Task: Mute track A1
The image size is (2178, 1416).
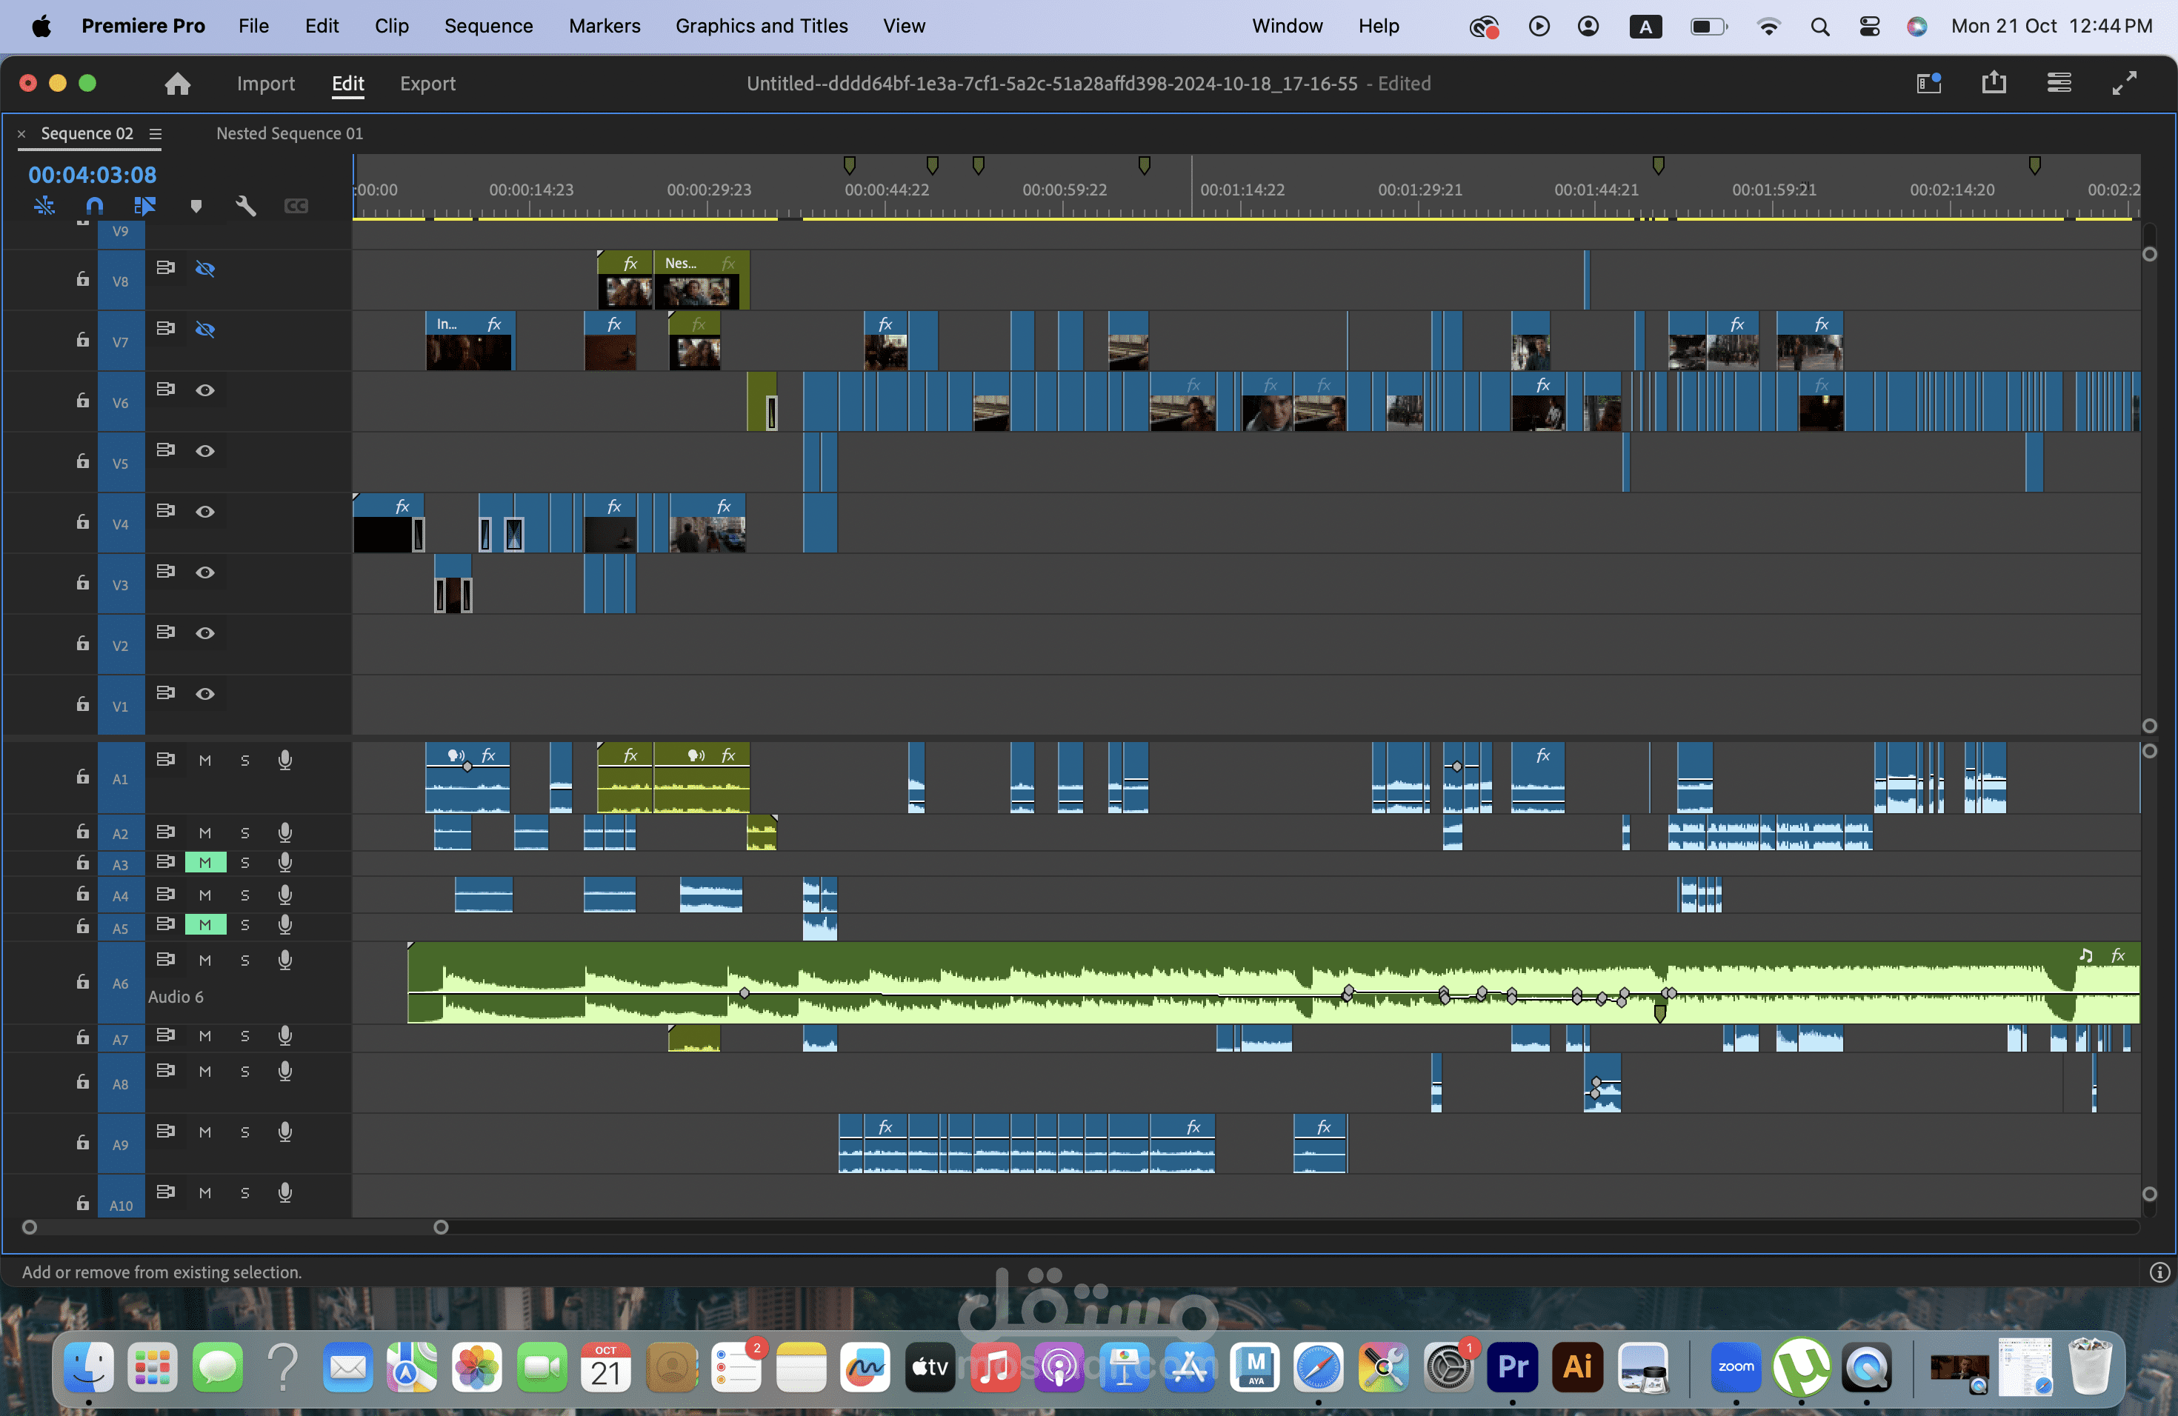Action: click(205, 760)
